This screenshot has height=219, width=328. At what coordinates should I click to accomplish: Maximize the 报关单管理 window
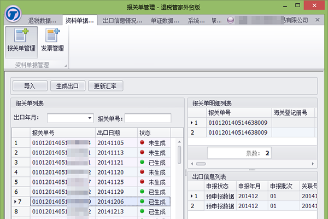click(x=298, y=5)
